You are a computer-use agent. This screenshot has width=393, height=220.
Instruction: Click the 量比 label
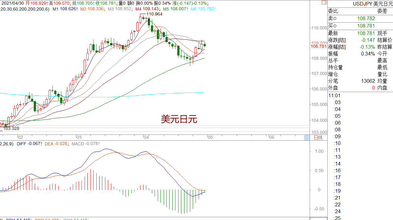pos(382,74)
